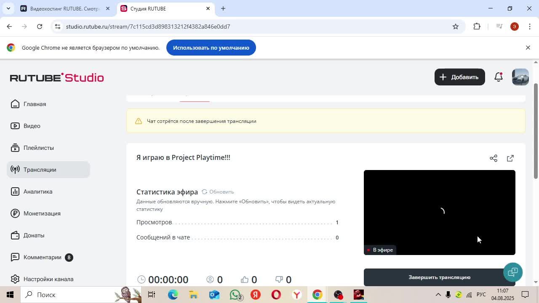Click the RUTUBE Studio logo
The height and width of the screenshot is (303, 539).
coord(57,77)
